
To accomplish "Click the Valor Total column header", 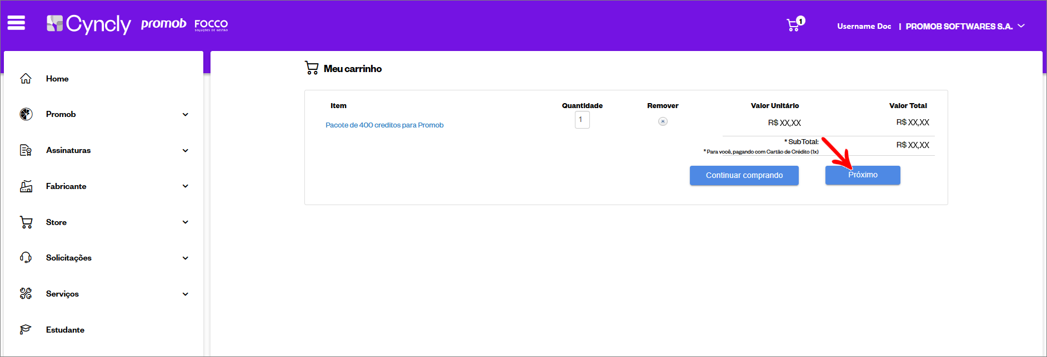I will click(x=908, y=106).
